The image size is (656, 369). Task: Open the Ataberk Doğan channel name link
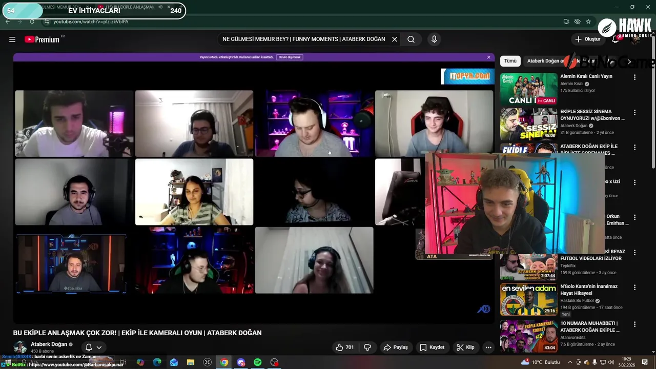[49, 344]
